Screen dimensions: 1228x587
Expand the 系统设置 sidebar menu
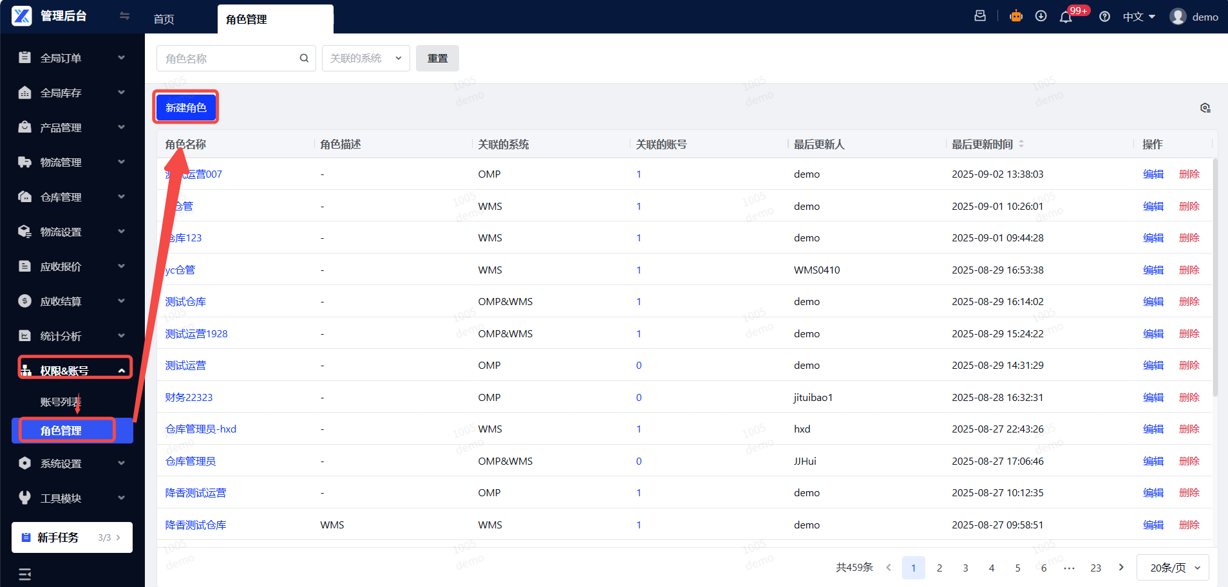pos(71,463)
